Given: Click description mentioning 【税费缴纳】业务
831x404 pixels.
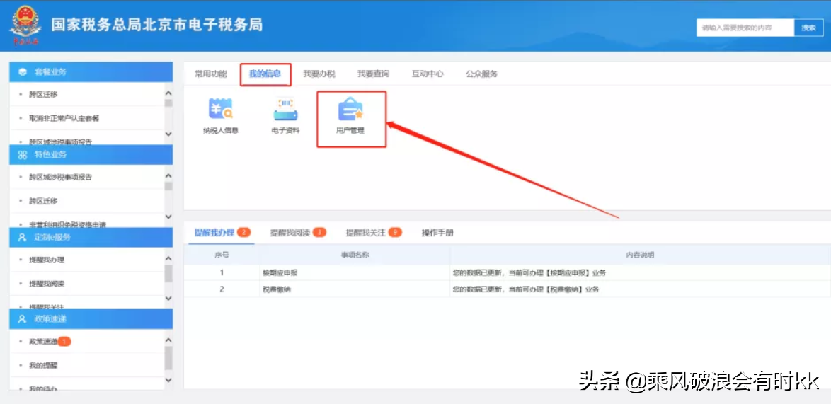Looking at the screenshot, I should point(526,289).
